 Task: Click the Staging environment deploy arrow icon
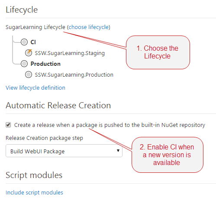29,53
